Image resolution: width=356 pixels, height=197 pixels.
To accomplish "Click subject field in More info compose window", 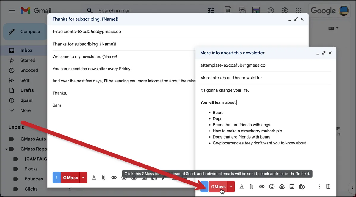I will 266,78.
